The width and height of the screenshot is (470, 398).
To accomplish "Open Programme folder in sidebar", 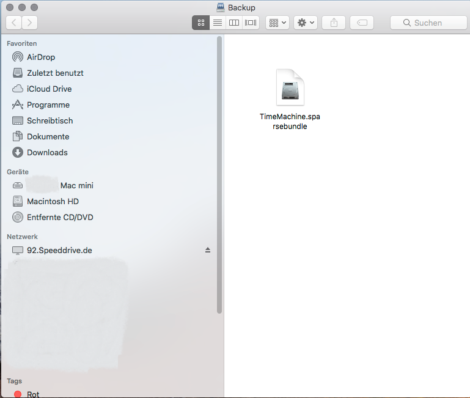I will (48, 105).
